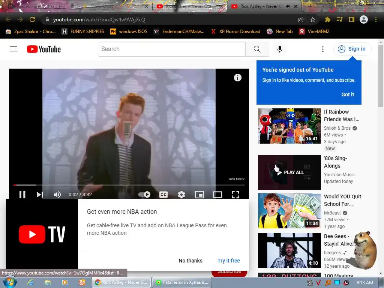The height and width of the screenshot is (288, 384).
Task: Open Windows Explorer folder in taskbar
Action: [48, 282]
